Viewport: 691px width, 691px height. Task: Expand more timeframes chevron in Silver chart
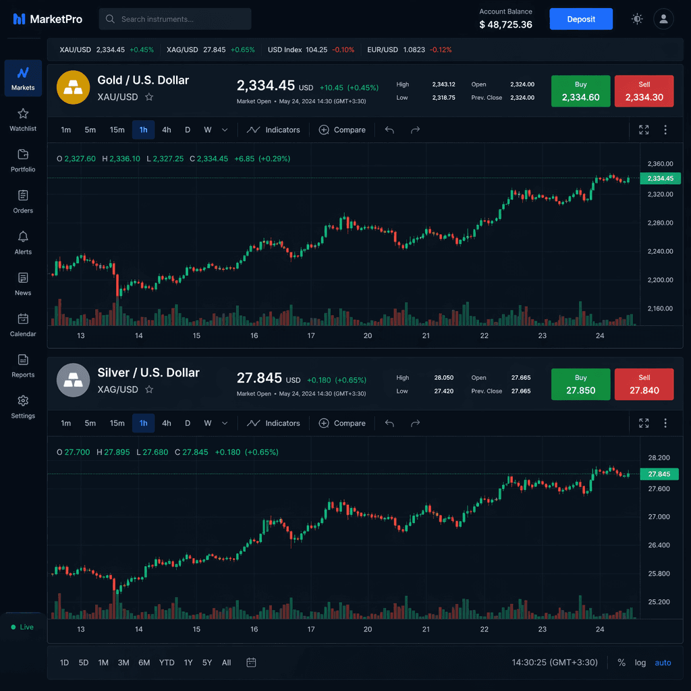pos(225,423)
